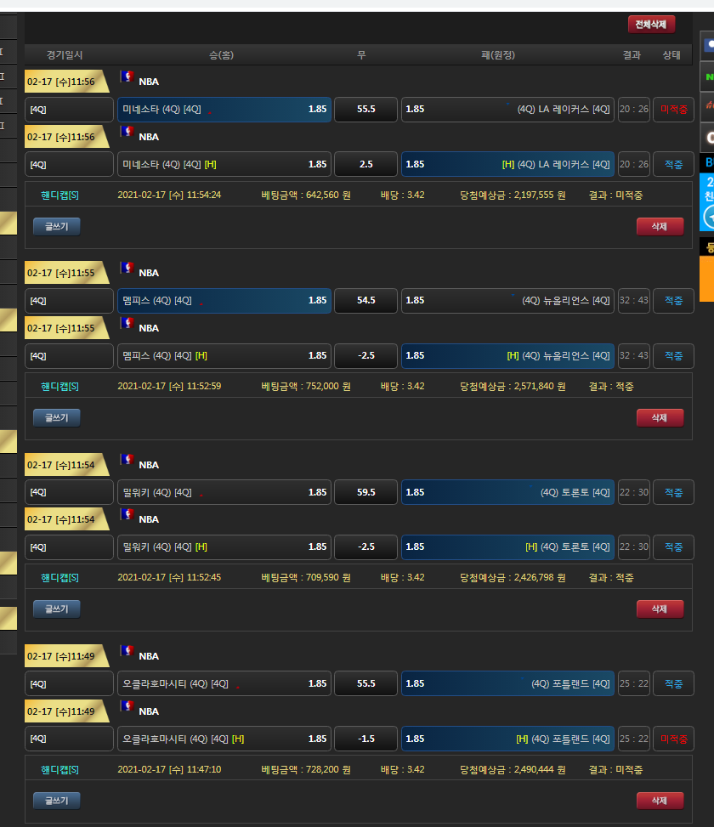Select the 상태 column header
The height and width of the screenshot is (827, 714).
point(671,55)
